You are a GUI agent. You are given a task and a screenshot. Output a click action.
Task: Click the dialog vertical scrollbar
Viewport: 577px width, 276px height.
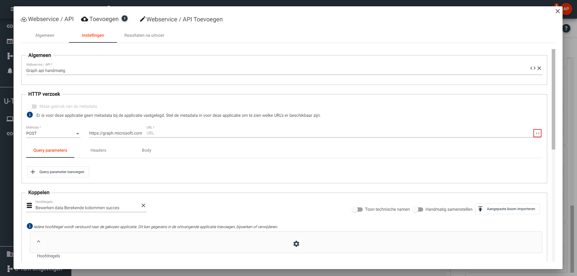[553, 99]
